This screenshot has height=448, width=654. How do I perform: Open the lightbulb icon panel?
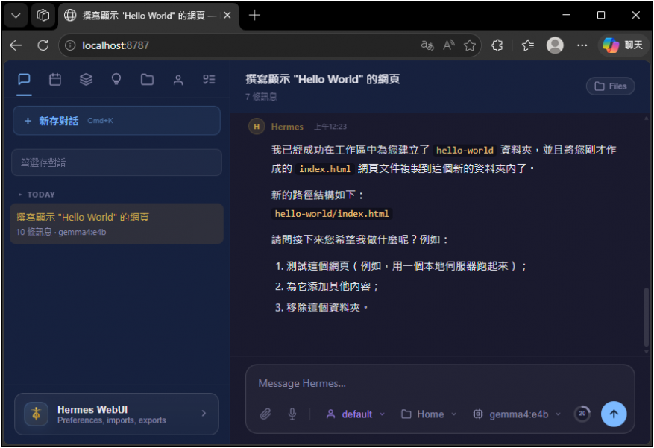click(116, 80)
